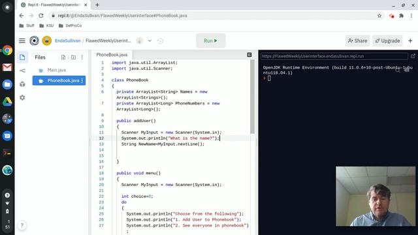
Task: Click the repl.run URL field above console
Action: [x=334, y=56]
